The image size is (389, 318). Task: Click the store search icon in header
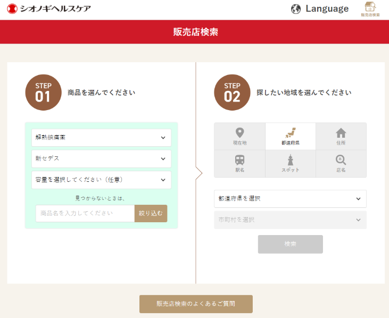tap(370, 9)
